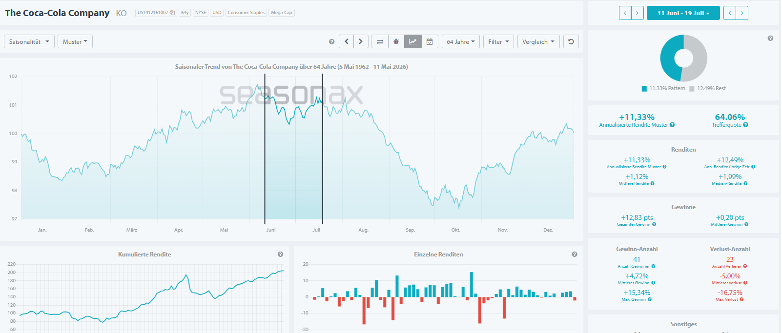Go to previous pattern in chart toolbar

point(347,41)
